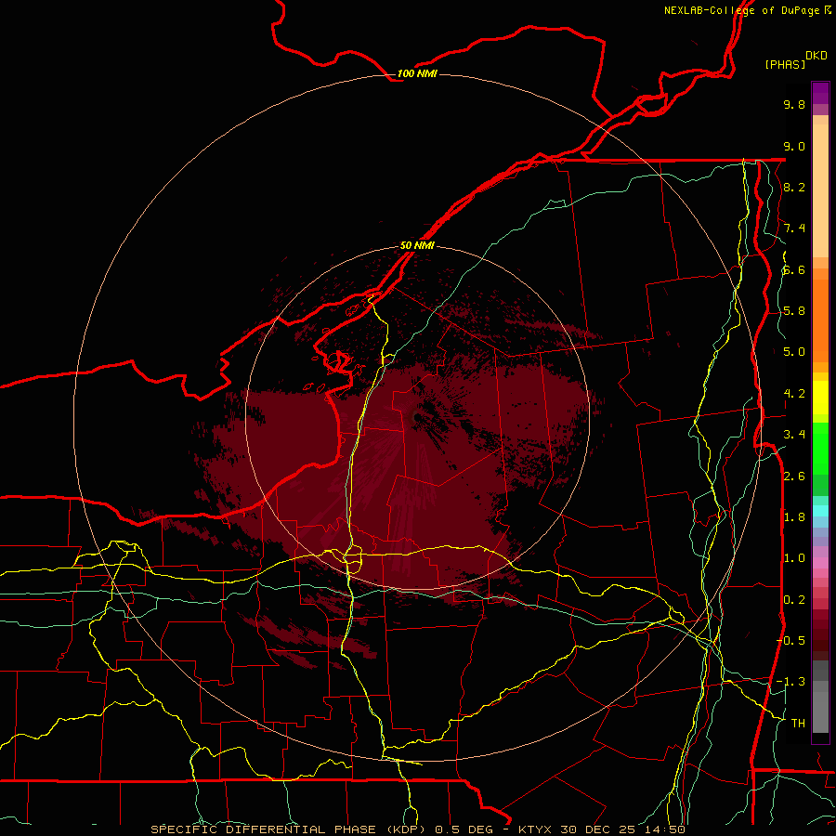Click the 8.2 legend scale value
The width and height of the screenshot is (836, 836).
tap(794, 187)
